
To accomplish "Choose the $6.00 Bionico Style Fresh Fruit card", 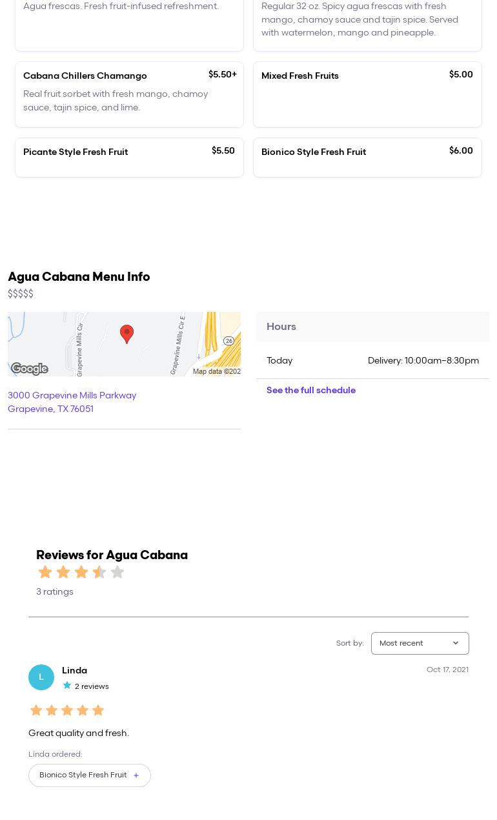I will pyautogui.click(x=367, y=157).
